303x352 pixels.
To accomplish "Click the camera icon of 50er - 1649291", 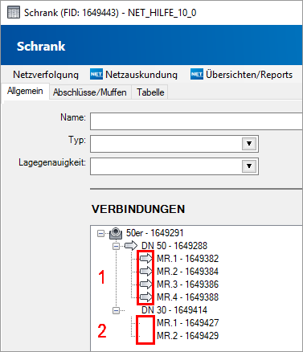I will (x=116, y=233).
